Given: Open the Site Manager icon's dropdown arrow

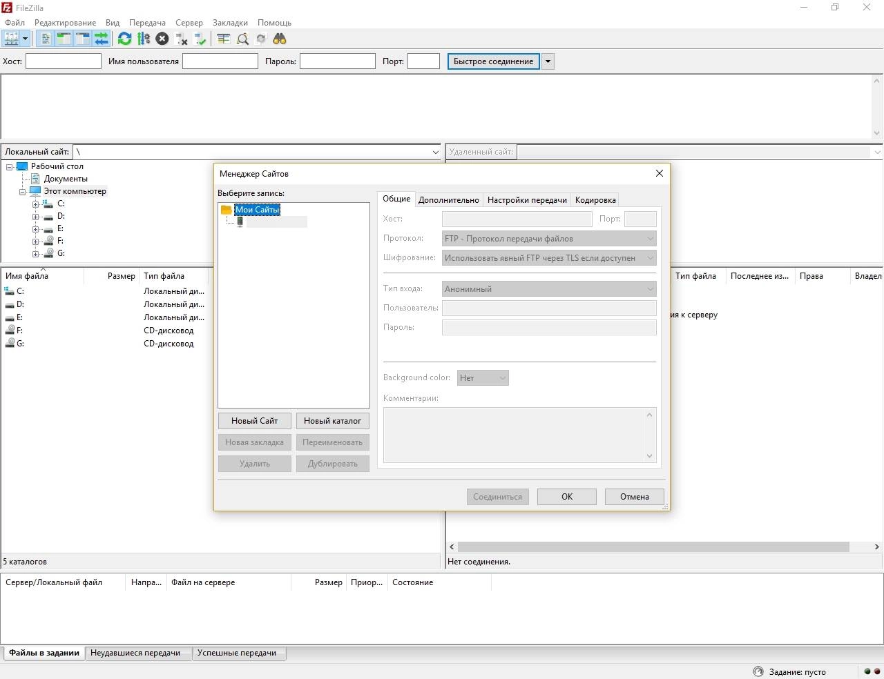Looking at the screenshot, I should pyautogui.click(x=25, y=39).
